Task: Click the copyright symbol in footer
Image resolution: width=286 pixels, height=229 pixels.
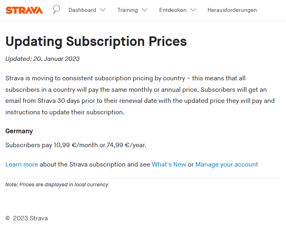Action: pyautogui.click(x=8, y=218)
